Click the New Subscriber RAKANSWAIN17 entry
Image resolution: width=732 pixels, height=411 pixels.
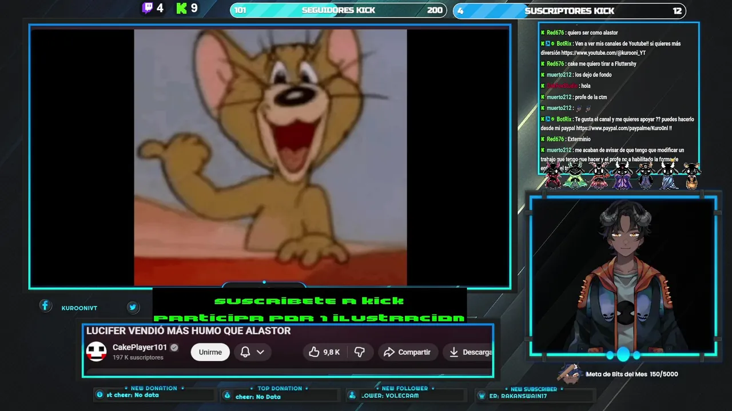click(x=519, y=396)
